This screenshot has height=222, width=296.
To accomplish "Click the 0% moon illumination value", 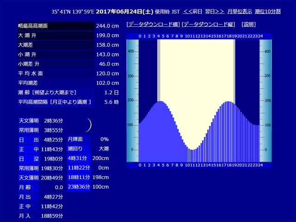I will click(105, 139).
